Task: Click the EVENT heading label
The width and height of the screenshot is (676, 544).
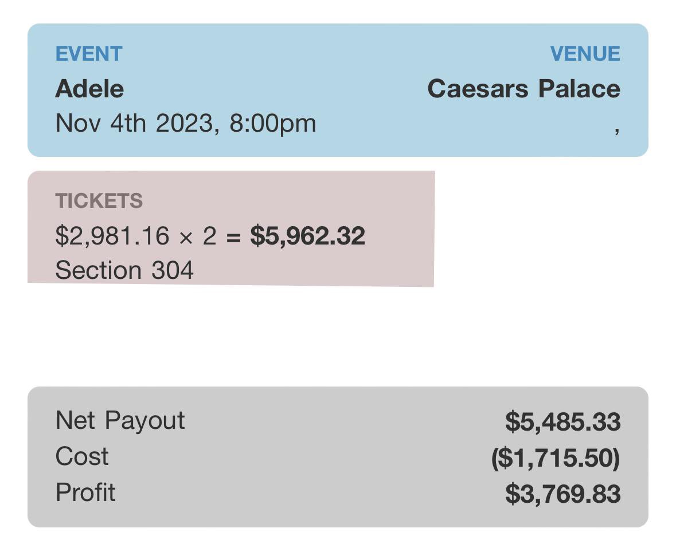Action: (89, 54)
